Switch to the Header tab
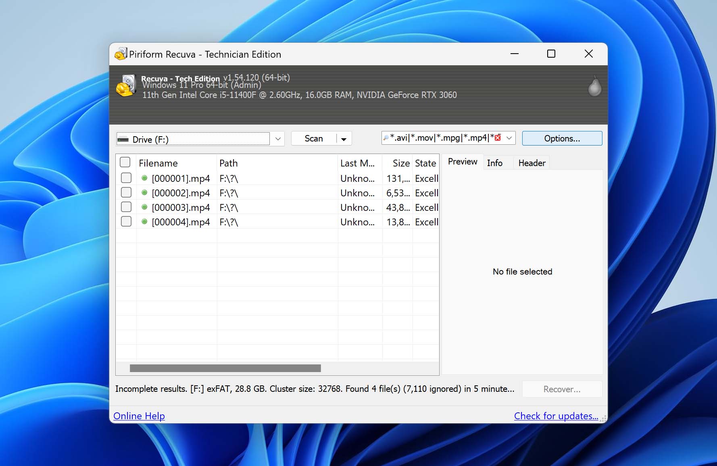 click(x=531, y=163)
